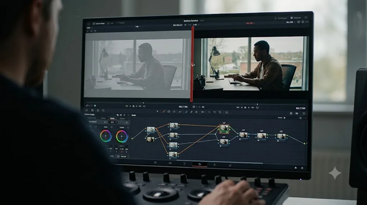Screen dimensions: 367x205
Task: Open the dropdown right of REC.709 LUT
Action: coord(196,25)
